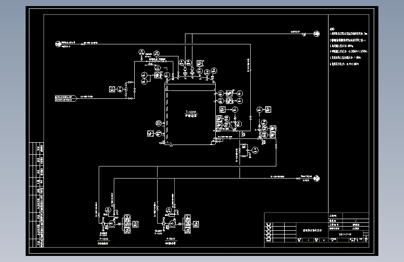Select the right pump symbol above the second pump label
Screen dimensions: 404x262
pyautogui.click(x=172, y=223)
